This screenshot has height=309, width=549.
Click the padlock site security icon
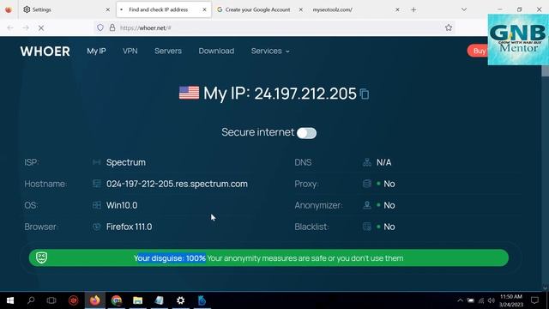tap(112, 27)
